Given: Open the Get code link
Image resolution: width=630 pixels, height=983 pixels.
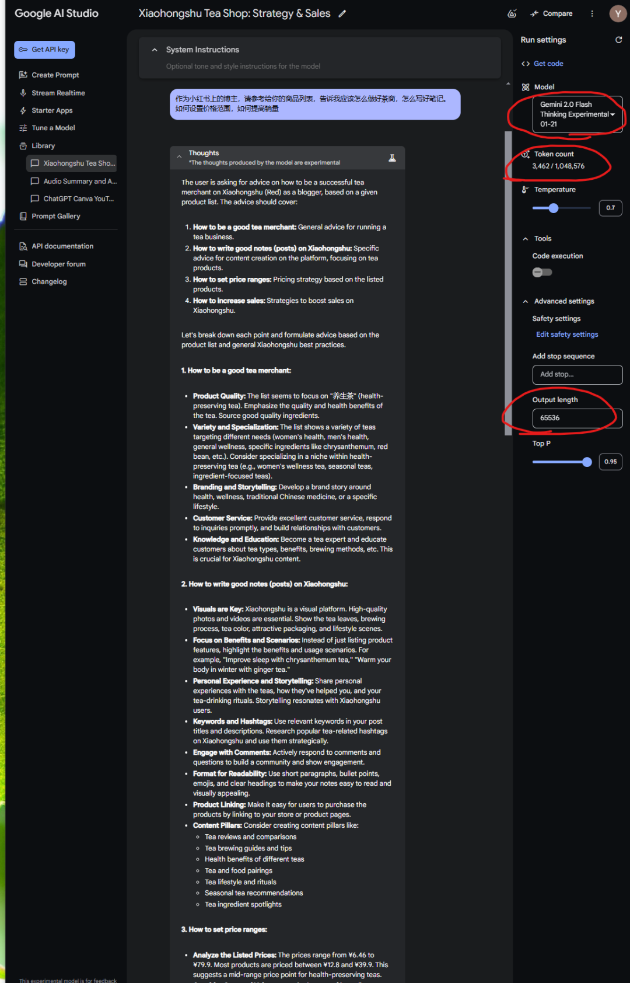Looking at the screenshot, I should [548, 64].
